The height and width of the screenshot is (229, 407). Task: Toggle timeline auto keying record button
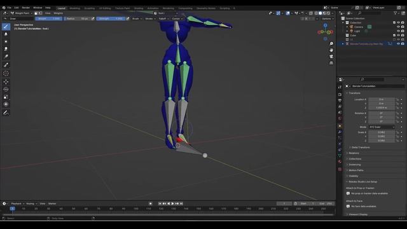pos(150,204)
